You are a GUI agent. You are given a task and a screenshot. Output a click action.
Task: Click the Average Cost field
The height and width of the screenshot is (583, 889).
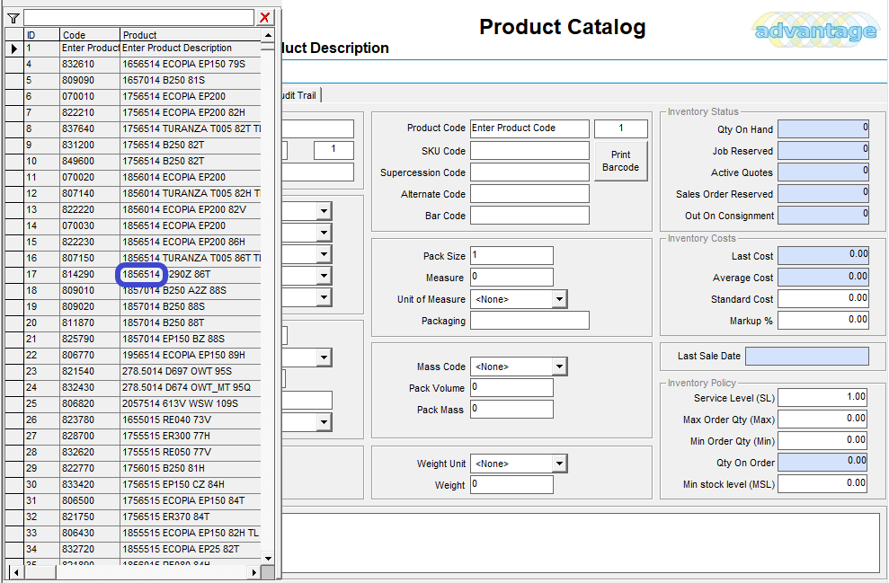[822, 277]
